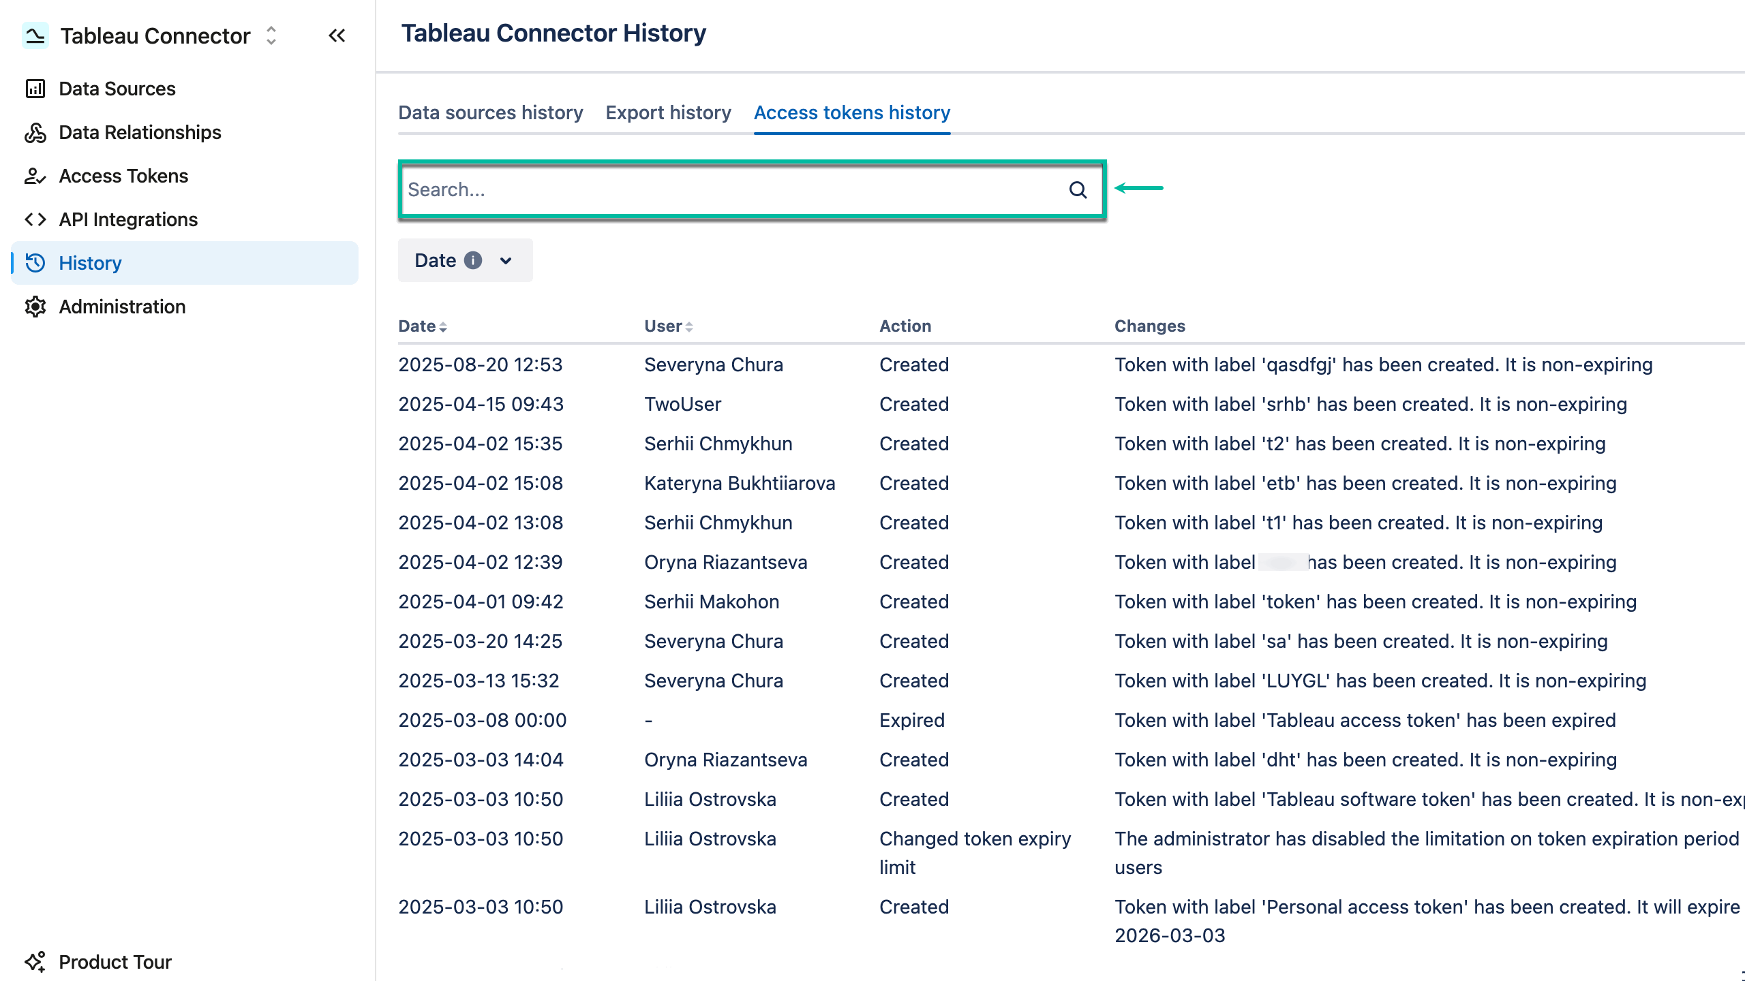1745x981 pixels.
Task: Select the Changes column header
Action: click(1149, 326)
